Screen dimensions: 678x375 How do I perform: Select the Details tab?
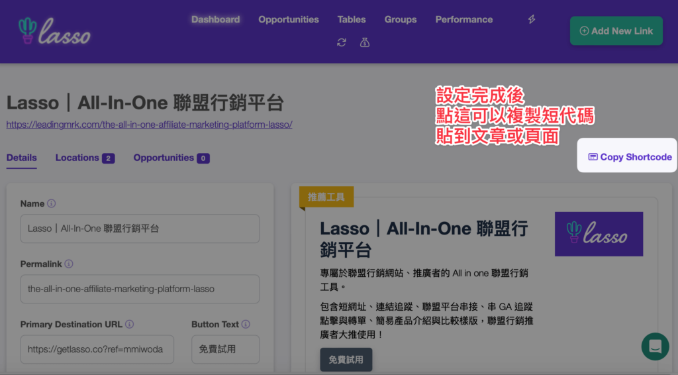(22, 158)
